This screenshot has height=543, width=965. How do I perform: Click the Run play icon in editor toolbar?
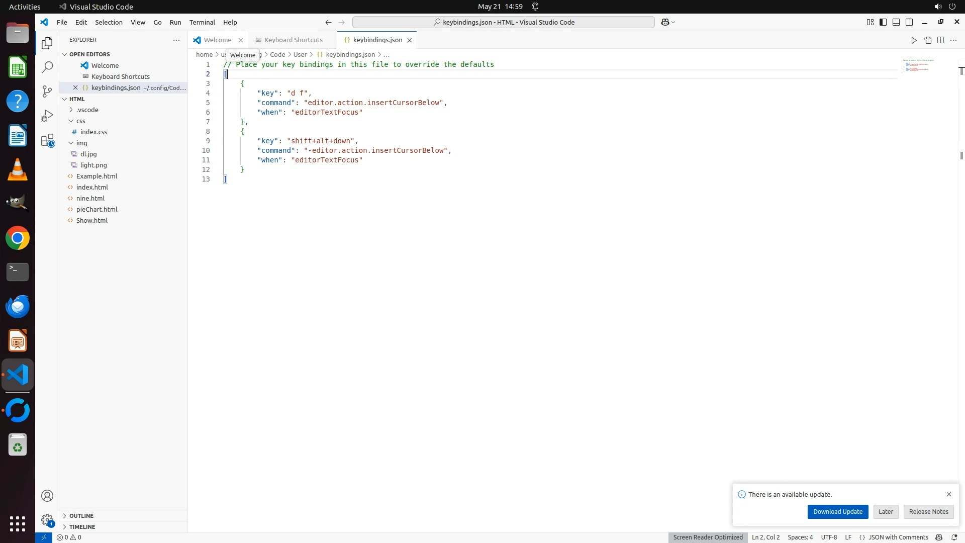coord(914,40)
